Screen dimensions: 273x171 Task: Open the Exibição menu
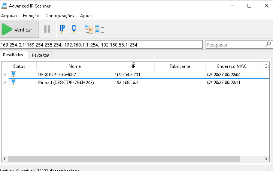point(31,16)
